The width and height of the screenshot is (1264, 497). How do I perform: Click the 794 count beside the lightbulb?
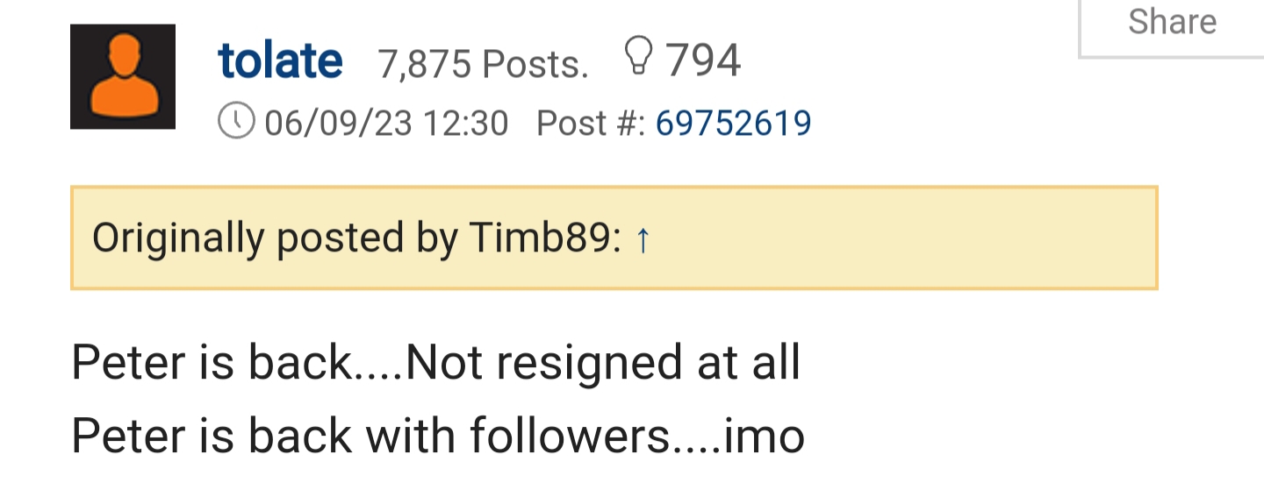703,60
